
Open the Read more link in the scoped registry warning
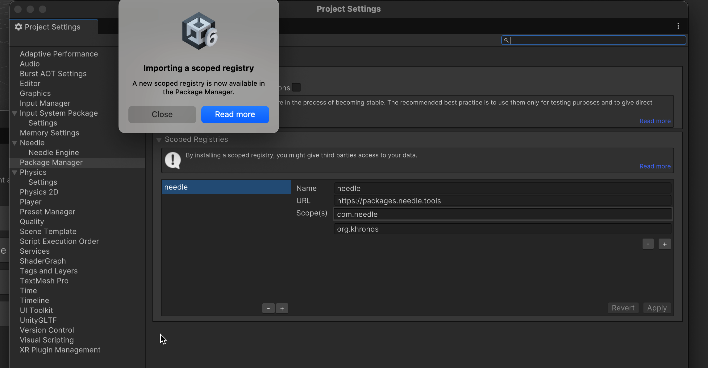(x=655, y=166)
